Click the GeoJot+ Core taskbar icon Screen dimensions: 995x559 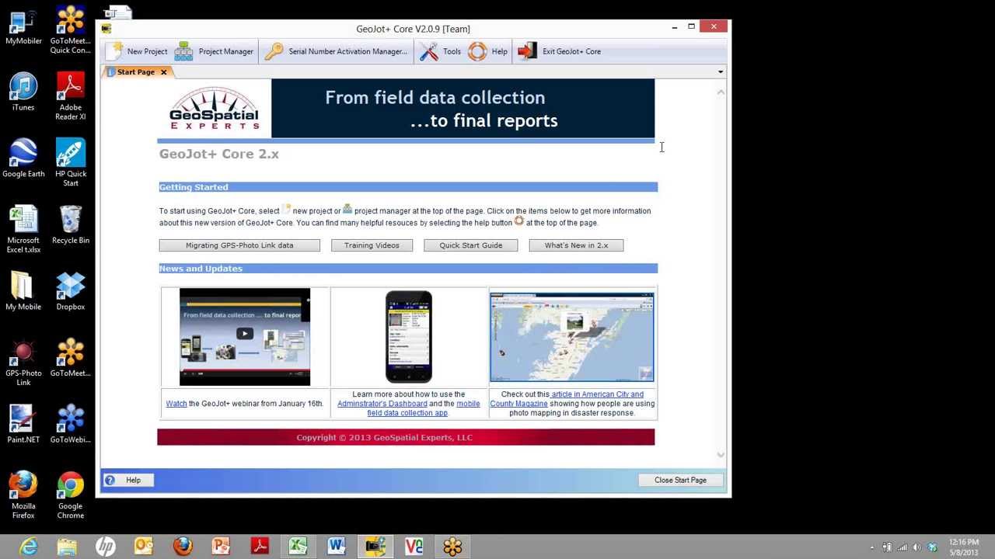click(x=375, y=547)
